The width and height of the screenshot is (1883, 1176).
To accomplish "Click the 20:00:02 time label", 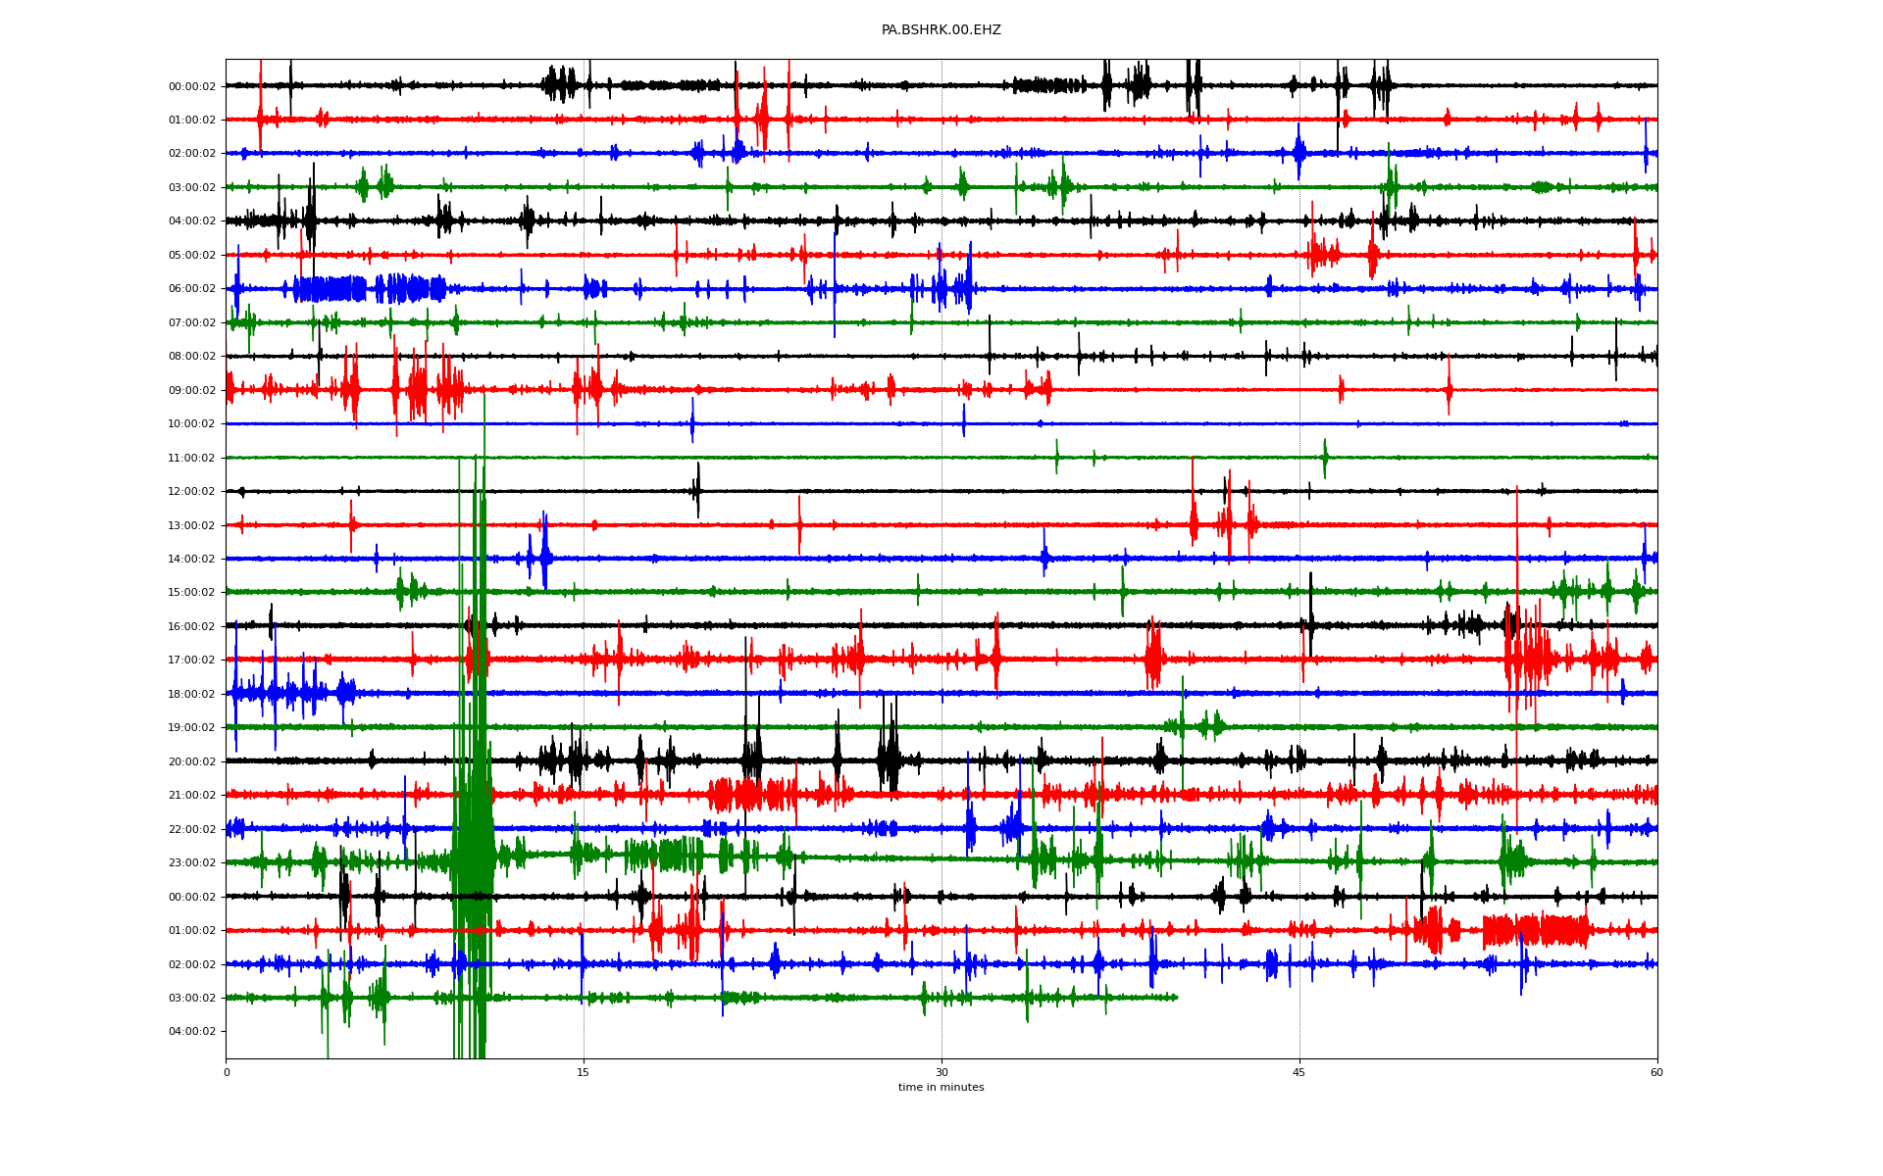I will (x=191, y=761).
